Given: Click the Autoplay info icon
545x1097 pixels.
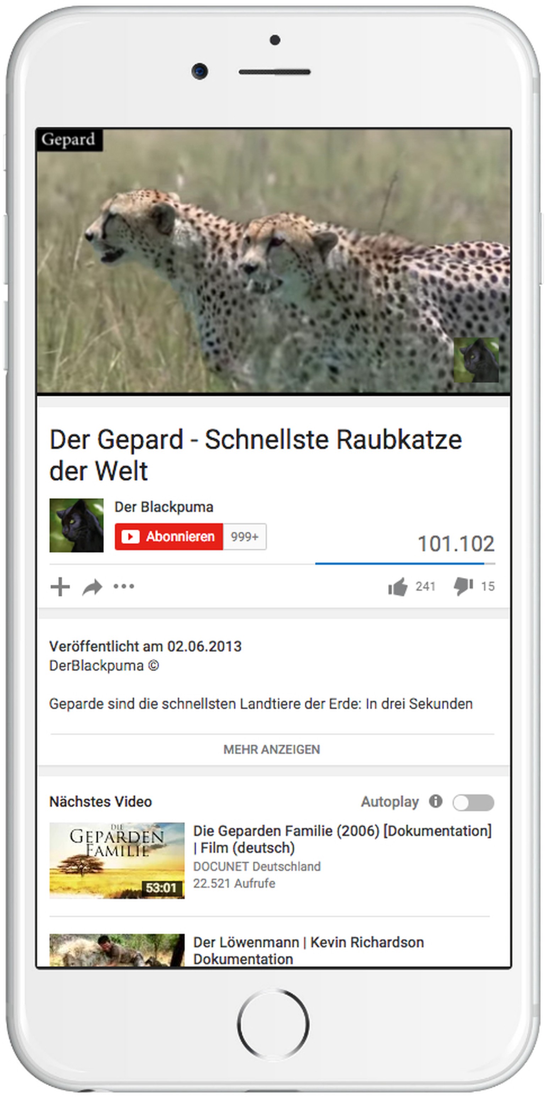Looking at the screenshot, I should 435,801.
